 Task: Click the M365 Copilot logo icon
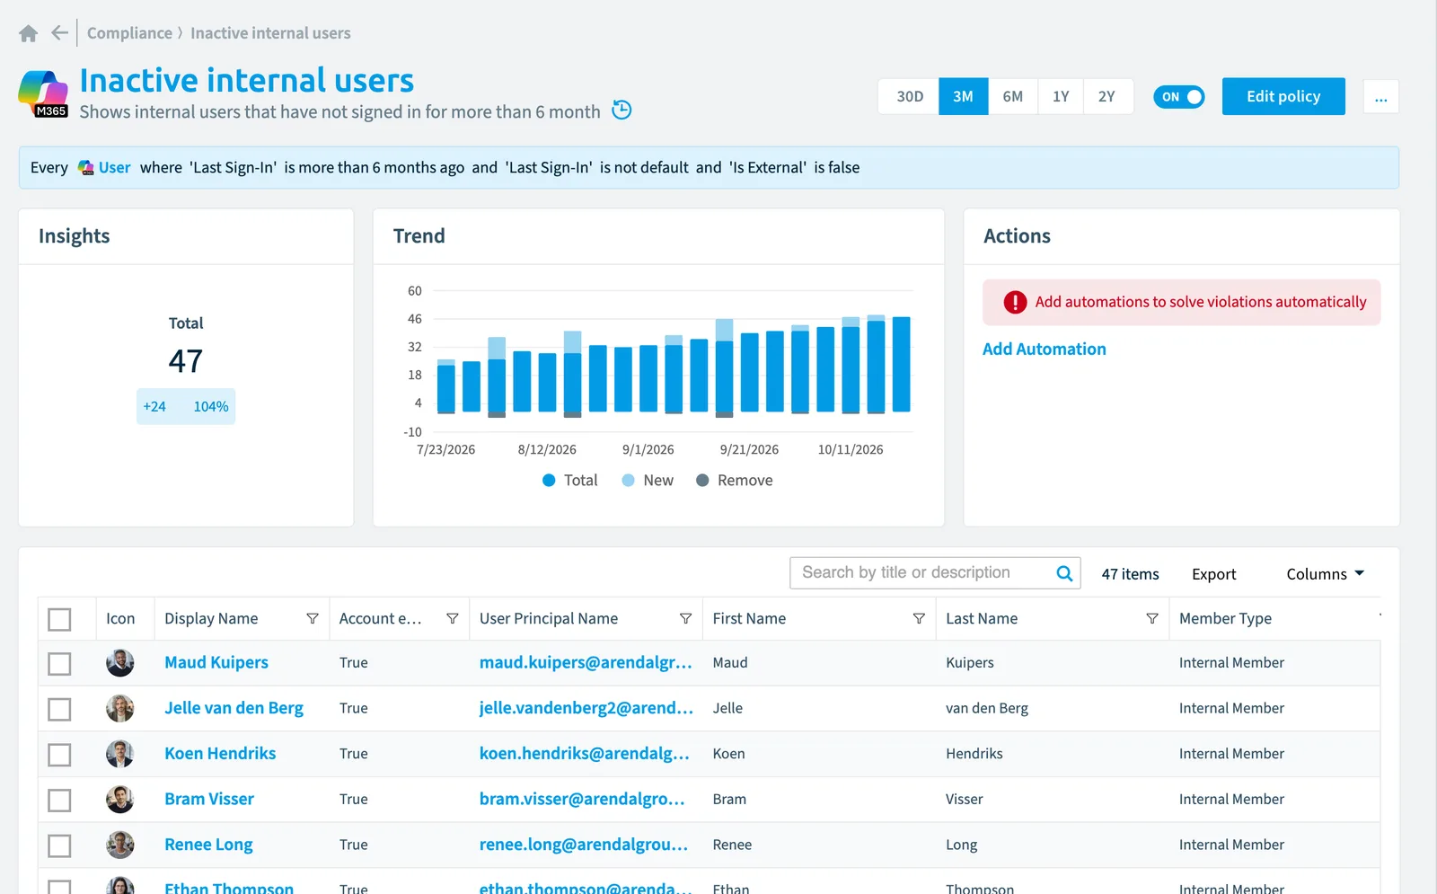[43, 93]
